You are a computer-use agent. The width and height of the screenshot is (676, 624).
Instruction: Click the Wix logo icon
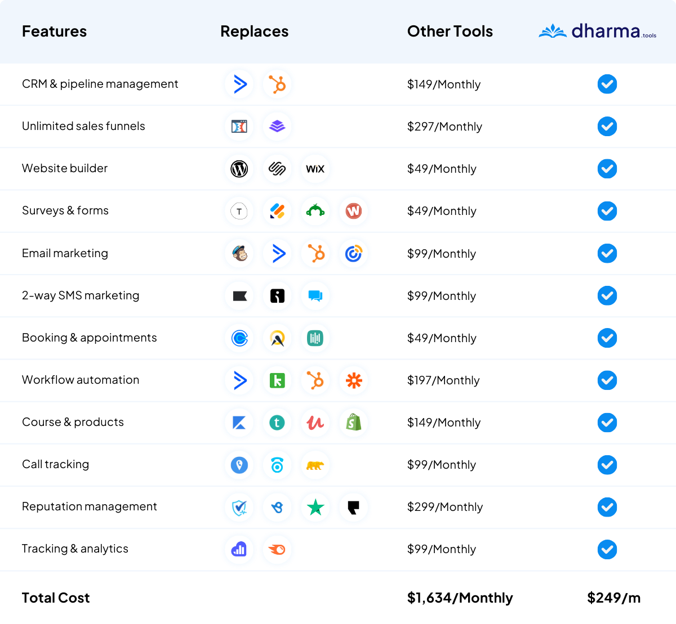(x=315, y=169)
